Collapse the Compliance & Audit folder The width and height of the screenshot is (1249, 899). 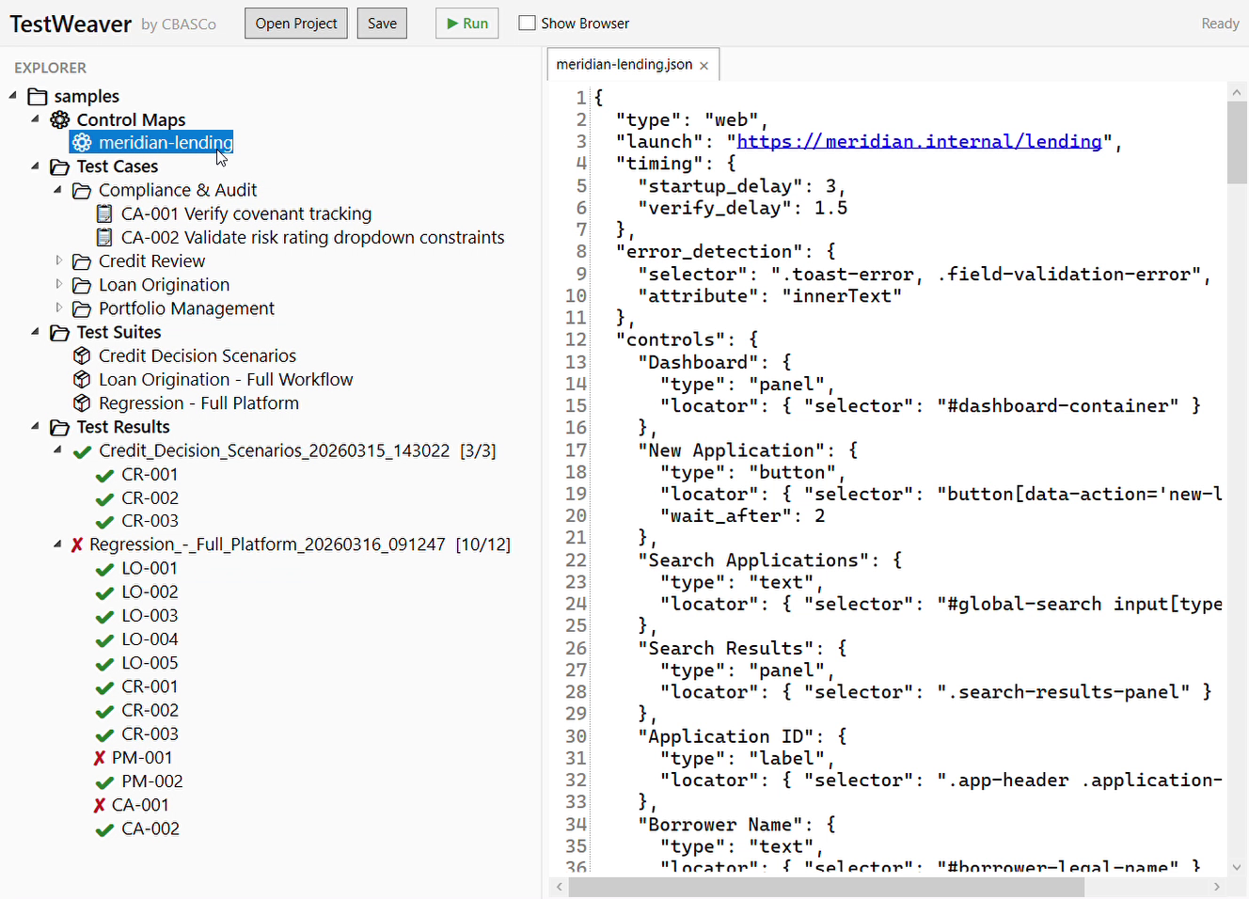pyautogui.click(x=58, y=189)
